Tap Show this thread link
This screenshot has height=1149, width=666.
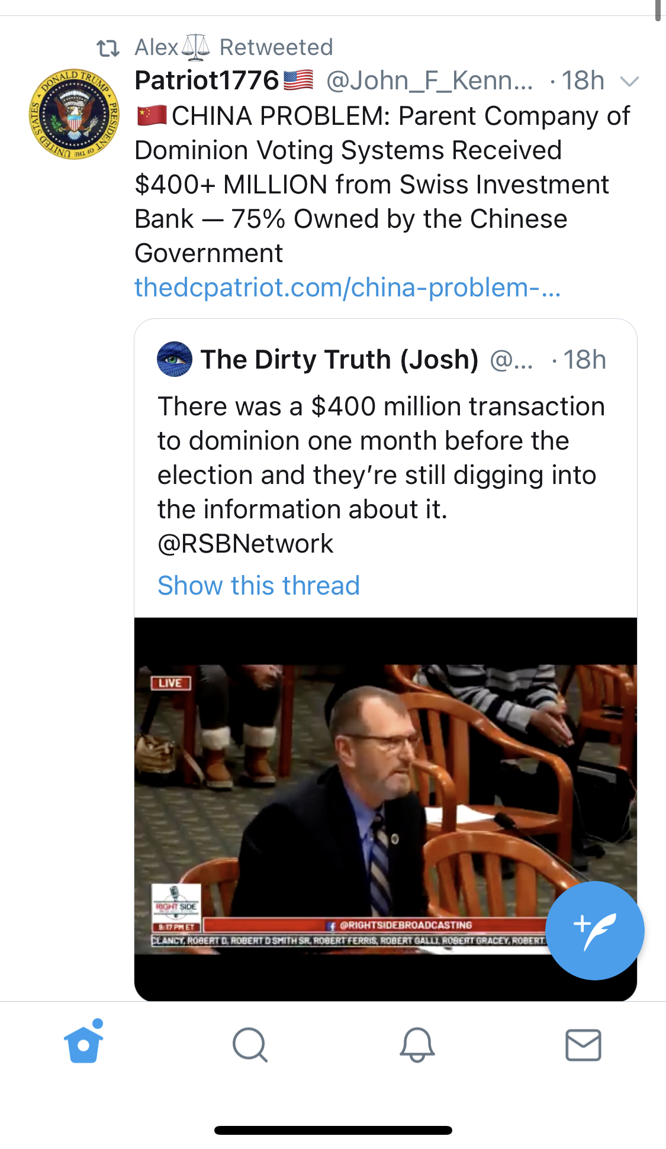coord(259,586)
